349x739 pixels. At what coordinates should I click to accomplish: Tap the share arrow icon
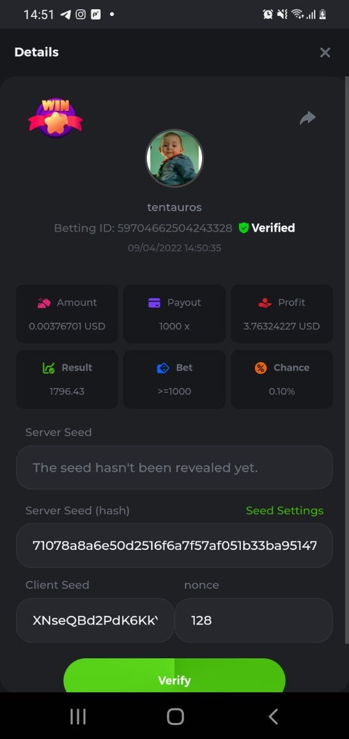click(x=307, y=118)
